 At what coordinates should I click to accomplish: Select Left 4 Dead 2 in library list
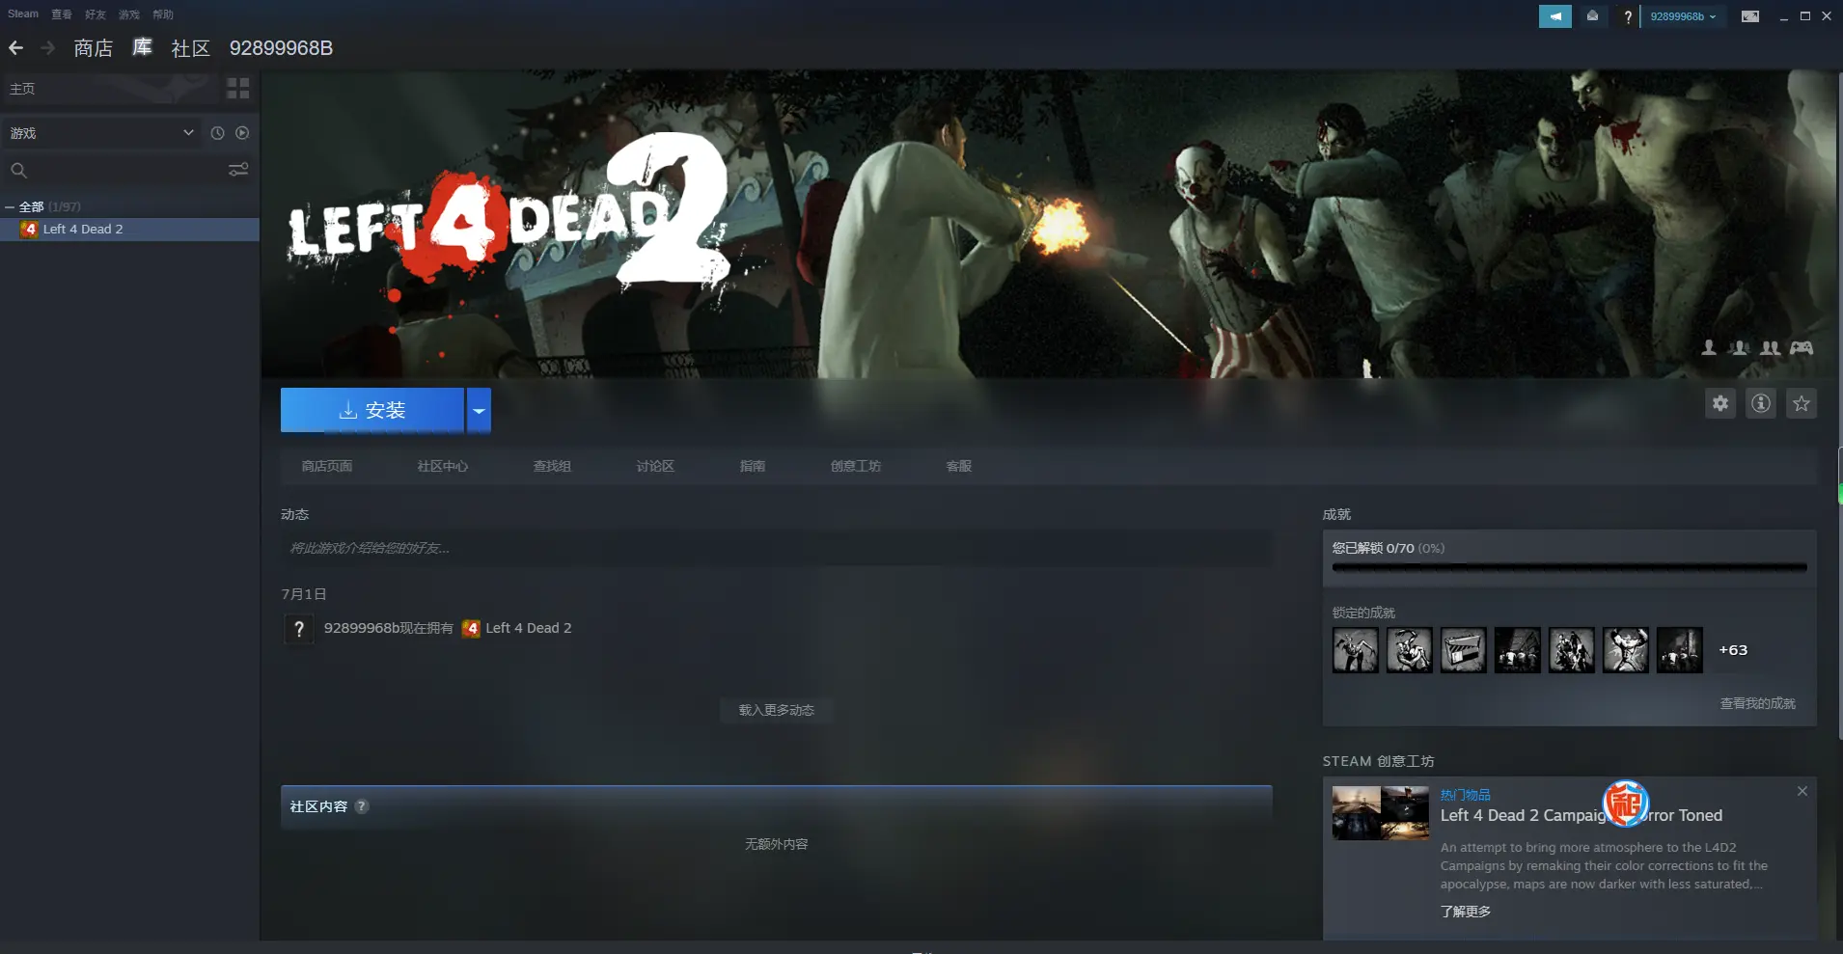click(x=129, y=229)
